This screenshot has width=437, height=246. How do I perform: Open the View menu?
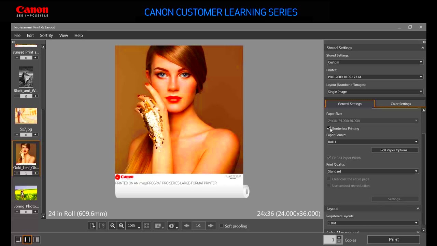pos(64,35)
